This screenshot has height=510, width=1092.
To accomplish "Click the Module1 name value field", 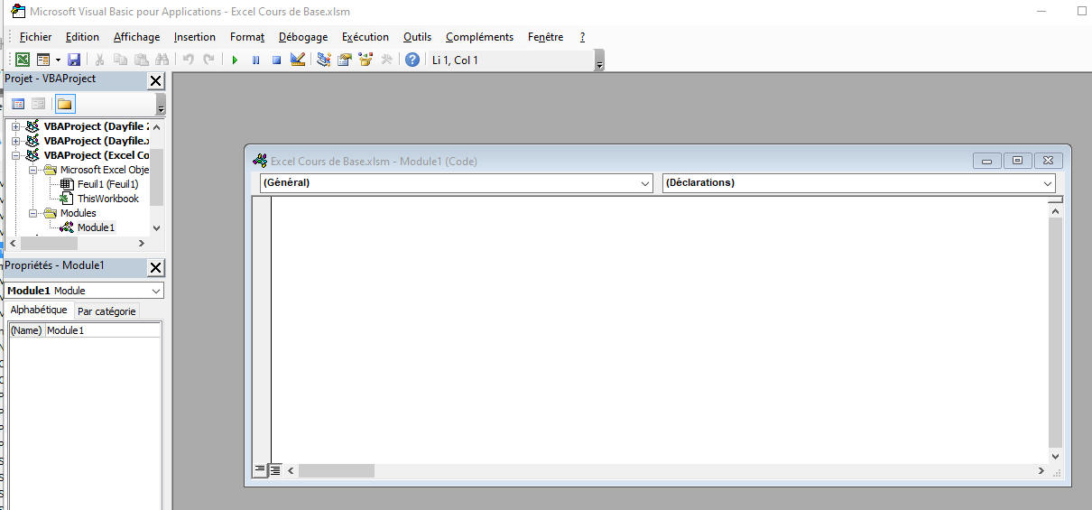I will 103,330.
